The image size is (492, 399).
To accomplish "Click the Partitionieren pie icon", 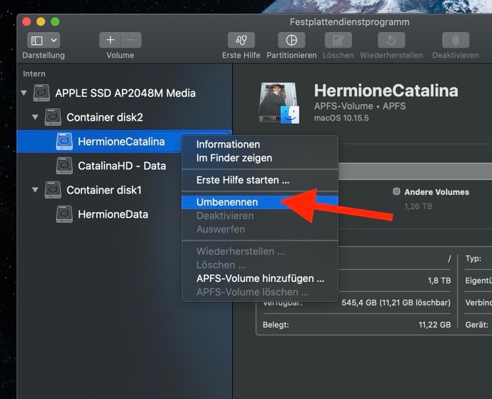I will [291, 41].
